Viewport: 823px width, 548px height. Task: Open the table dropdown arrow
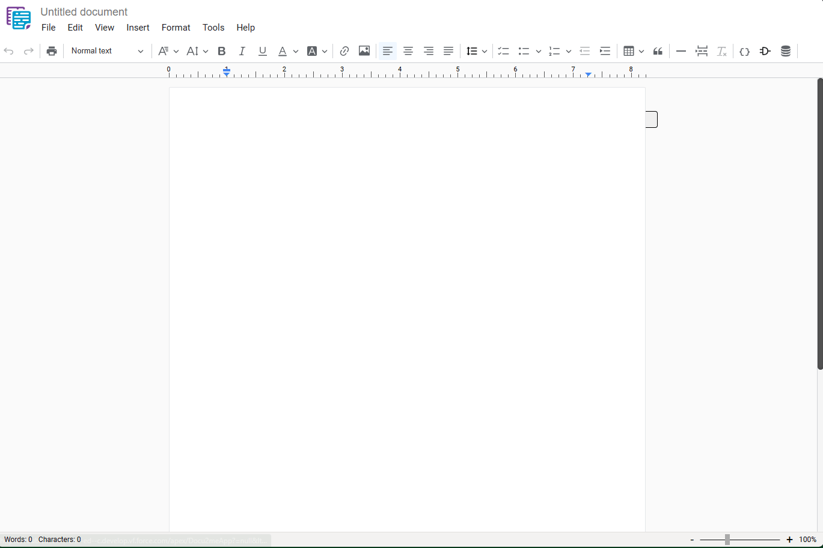641,52
